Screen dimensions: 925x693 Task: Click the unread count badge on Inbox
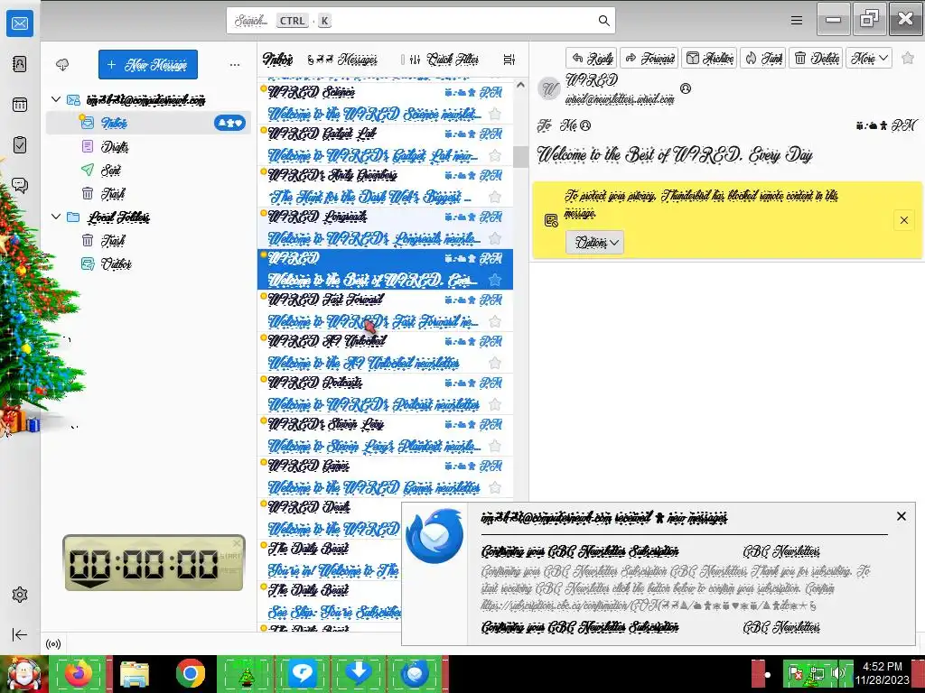(x=230, y=123)
